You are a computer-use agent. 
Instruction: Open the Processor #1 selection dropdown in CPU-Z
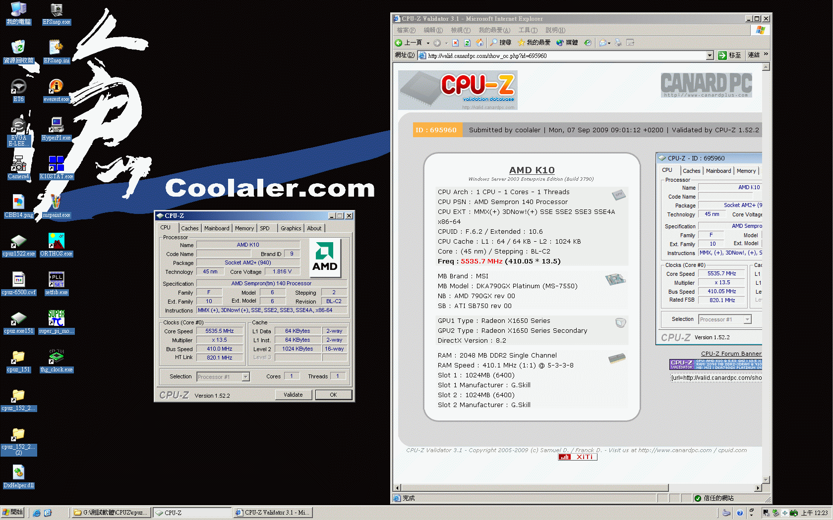245,377
